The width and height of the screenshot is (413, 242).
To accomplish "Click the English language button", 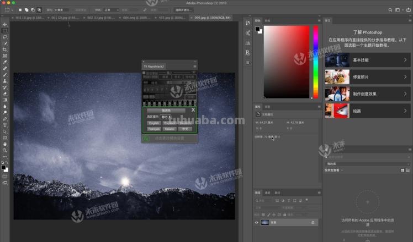I will [x=153, y=123].
